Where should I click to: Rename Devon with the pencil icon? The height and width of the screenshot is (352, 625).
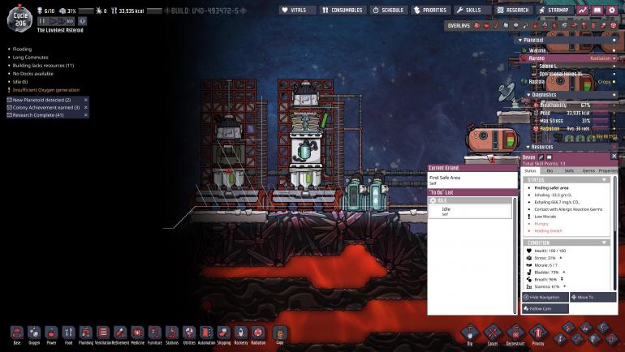(541, 157)
